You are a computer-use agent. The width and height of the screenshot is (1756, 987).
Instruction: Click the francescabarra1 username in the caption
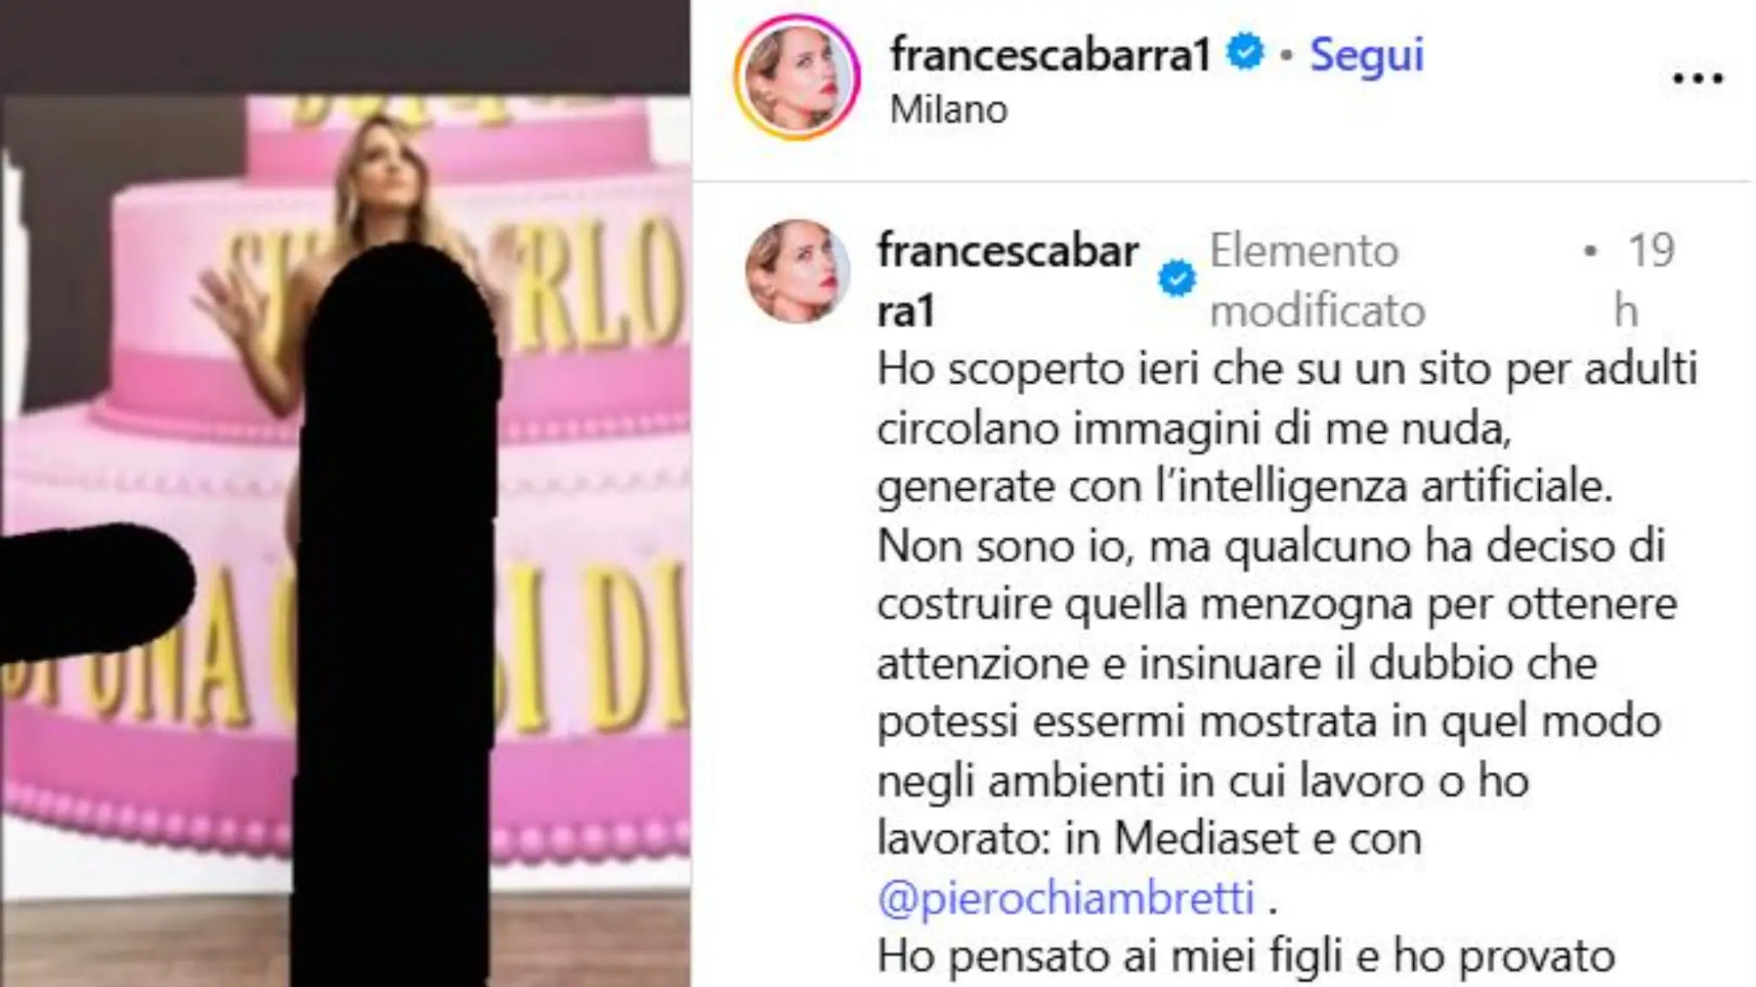(1008, 280)
